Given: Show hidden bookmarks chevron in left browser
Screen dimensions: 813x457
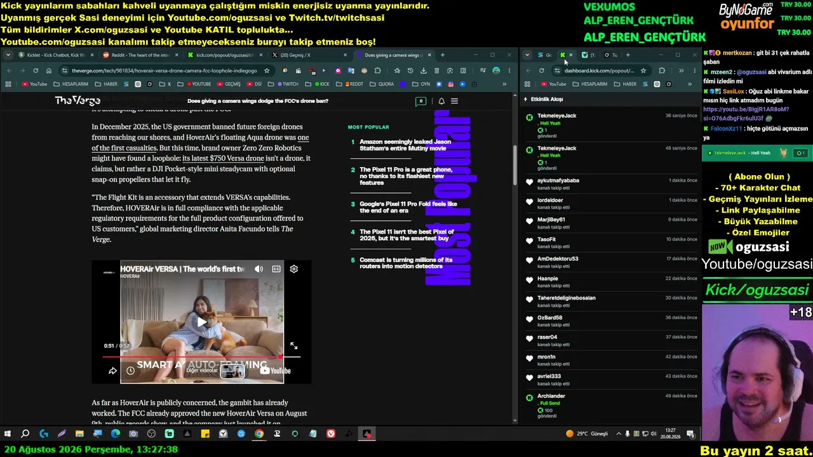Looking at the screenshot, I should [x=505, y=84].
